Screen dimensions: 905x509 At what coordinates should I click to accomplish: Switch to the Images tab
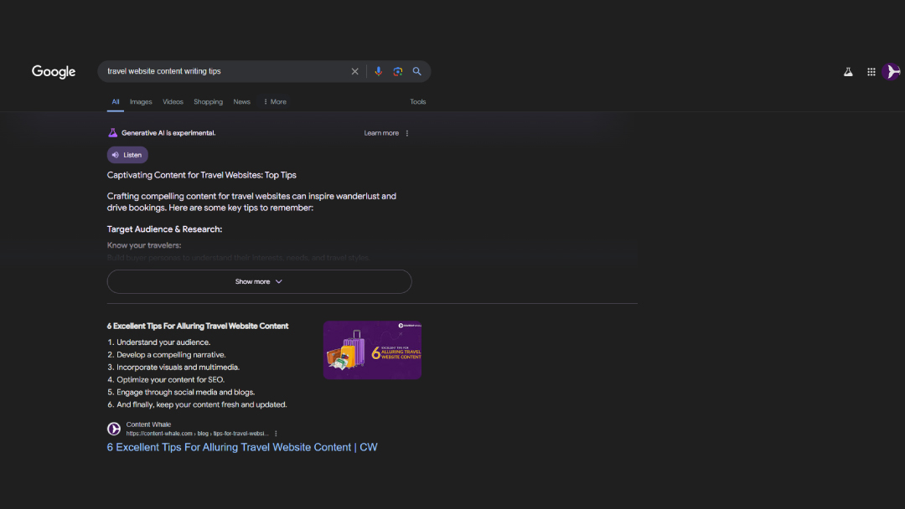[141, 101]
